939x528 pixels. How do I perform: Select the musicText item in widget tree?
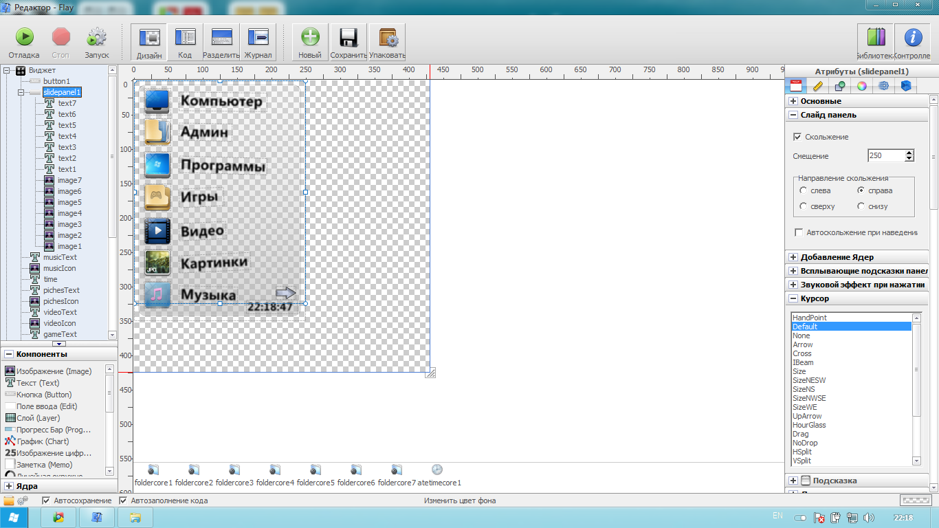tap(60, 257)
